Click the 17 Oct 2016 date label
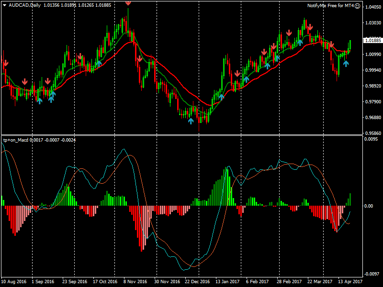This screenshot has width=383, height=287. (x=105, y=282)
